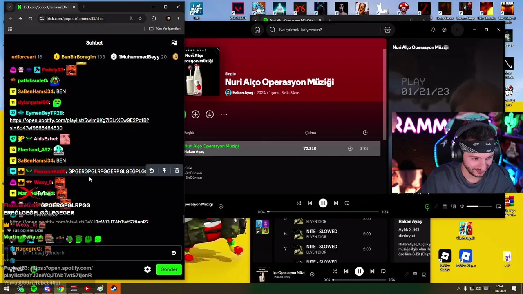Download the Nuri Alço single

pos(210,114)
